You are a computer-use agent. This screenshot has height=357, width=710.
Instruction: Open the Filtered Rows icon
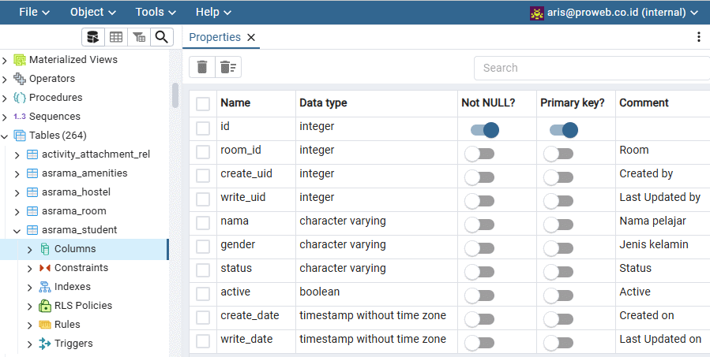pyautogui.click(x=139, y=37)
